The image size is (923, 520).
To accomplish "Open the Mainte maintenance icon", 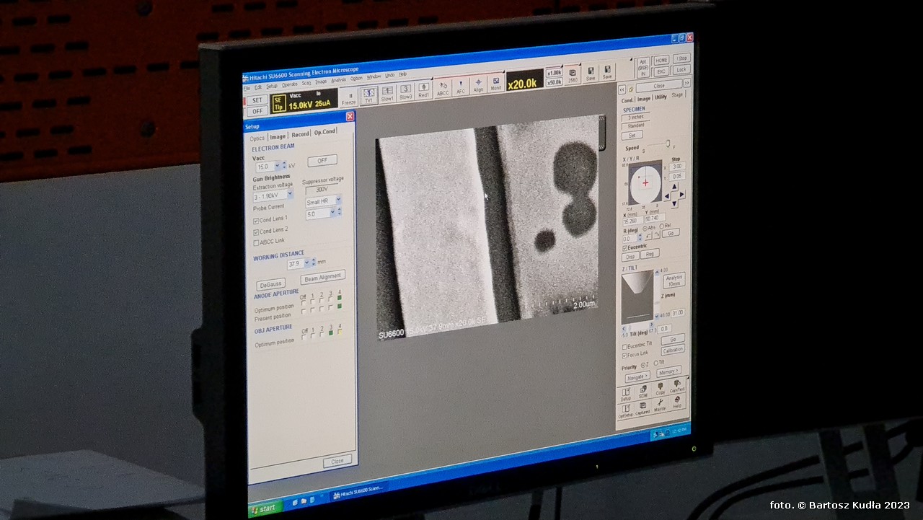I will pos(660,406).
